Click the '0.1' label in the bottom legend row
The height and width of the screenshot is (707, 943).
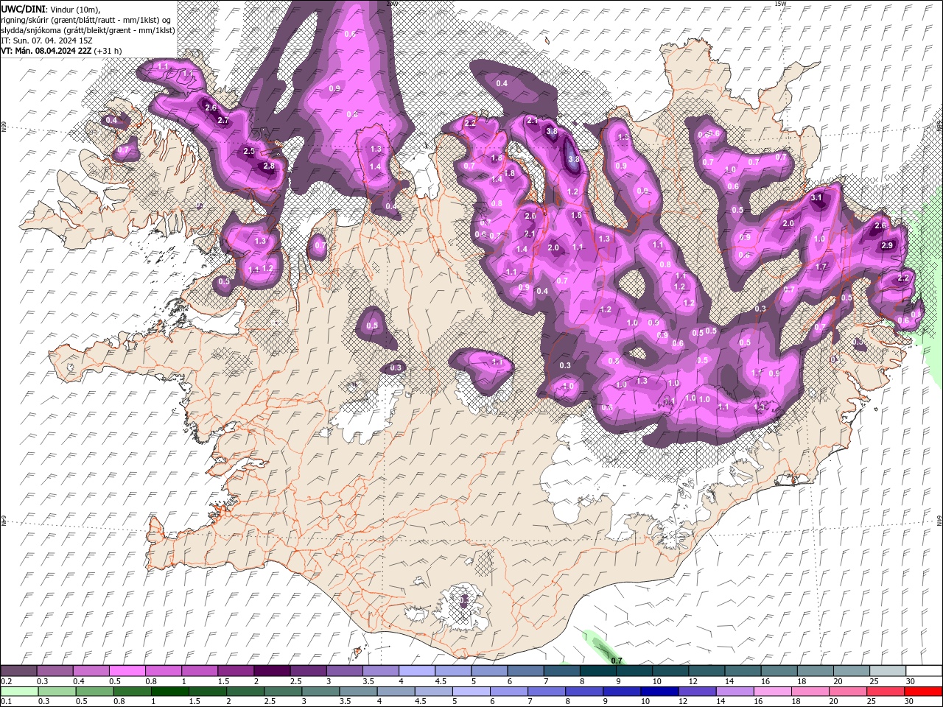6,702
